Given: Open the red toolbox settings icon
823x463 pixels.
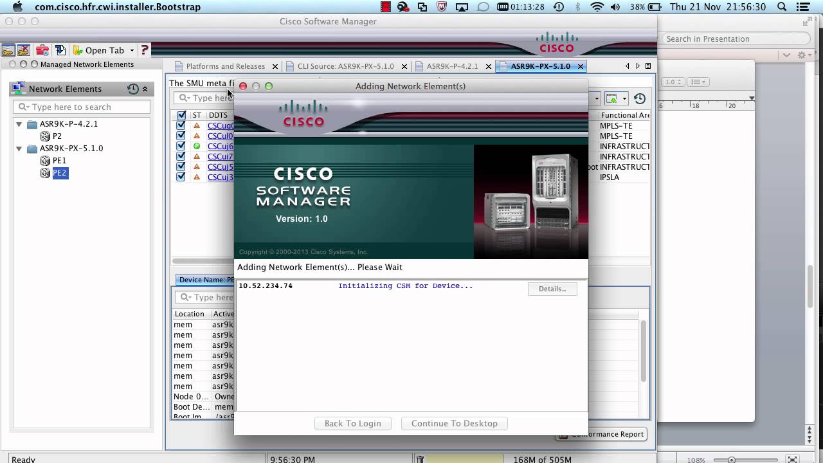Looking at the screenshot, I should (x=42, y=50).
